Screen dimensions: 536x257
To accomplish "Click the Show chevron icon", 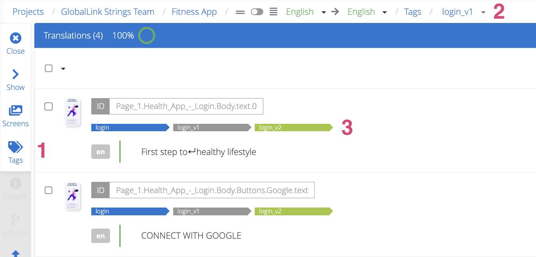I will (16, 74).
